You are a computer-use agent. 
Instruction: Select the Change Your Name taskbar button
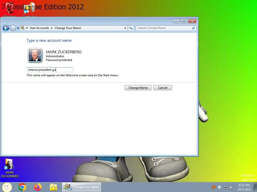pos(82,187)
